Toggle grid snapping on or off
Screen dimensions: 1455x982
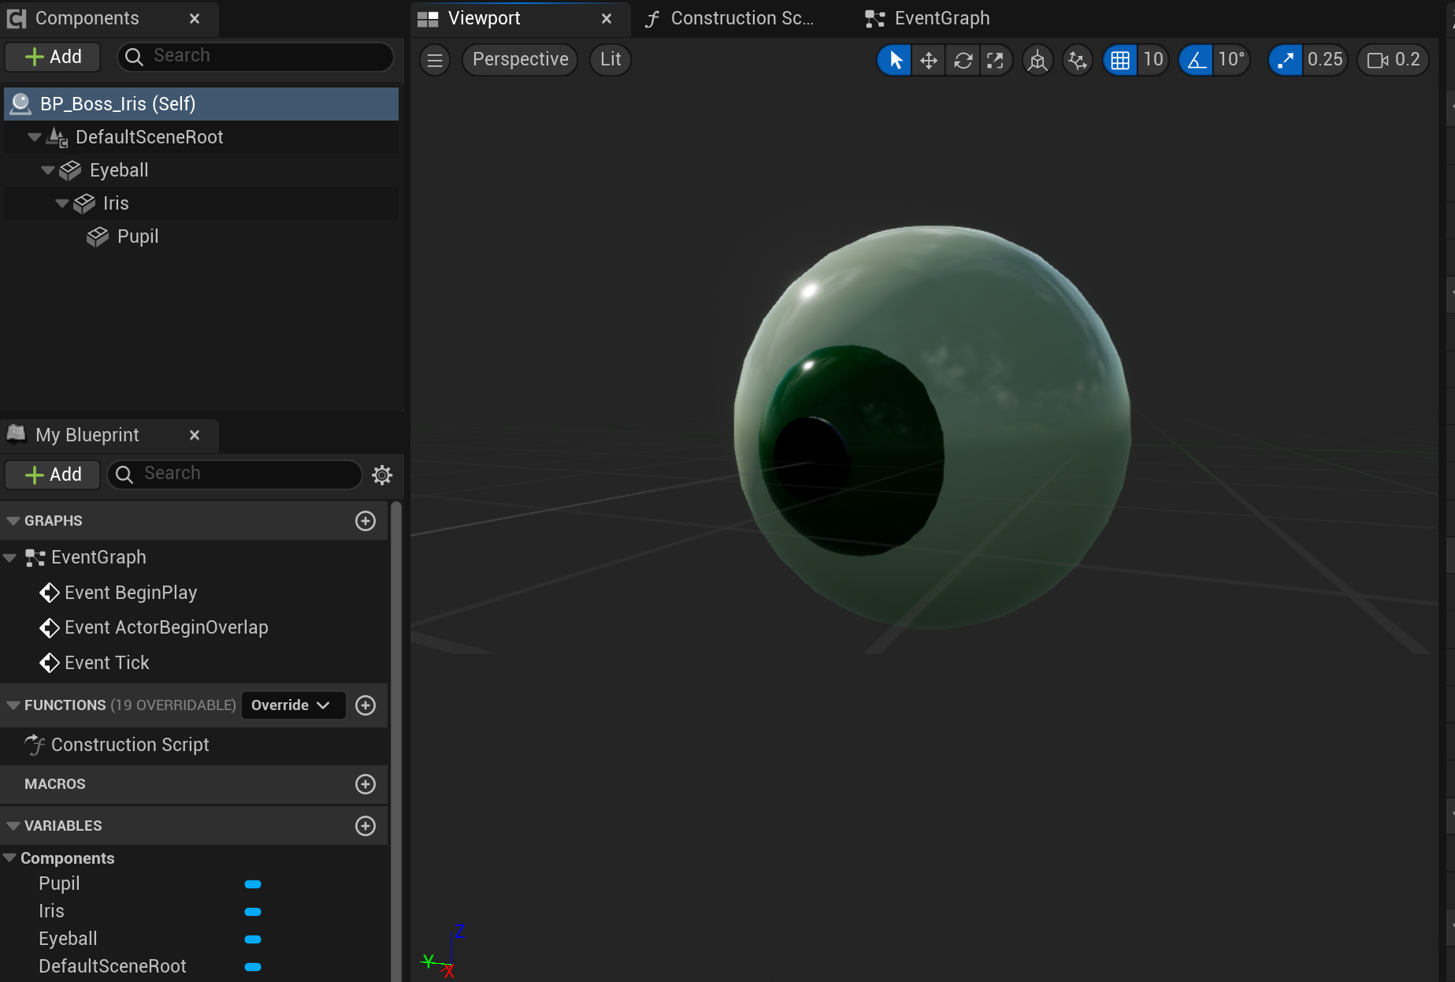tap(1119, 60)
